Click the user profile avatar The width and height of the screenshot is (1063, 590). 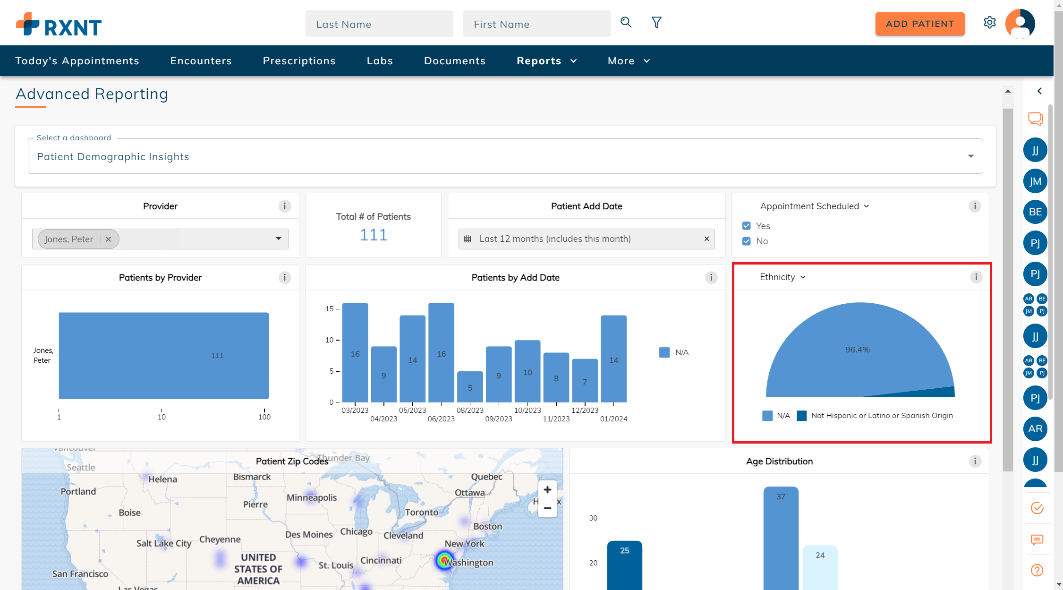1020,23
